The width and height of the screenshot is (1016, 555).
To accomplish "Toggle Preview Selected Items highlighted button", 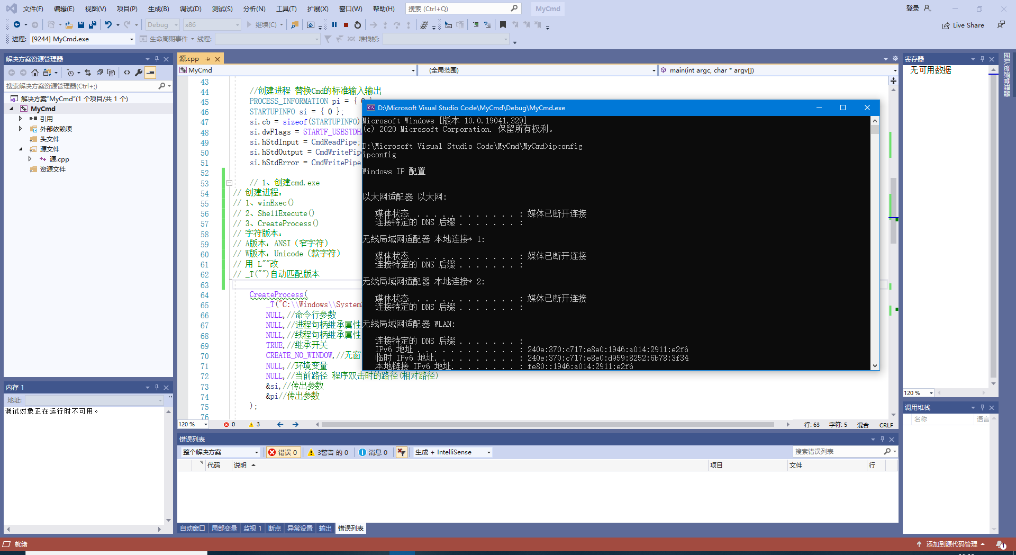I will [151, 73].
